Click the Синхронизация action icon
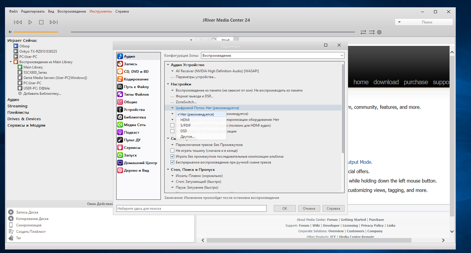This screenshot has width=471, height=253. pos(11,225)
